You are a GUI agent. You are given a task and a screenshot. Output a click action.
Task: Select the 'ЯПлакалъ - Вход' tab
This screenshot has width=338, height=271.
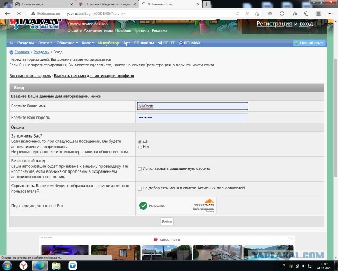point(170,4)
